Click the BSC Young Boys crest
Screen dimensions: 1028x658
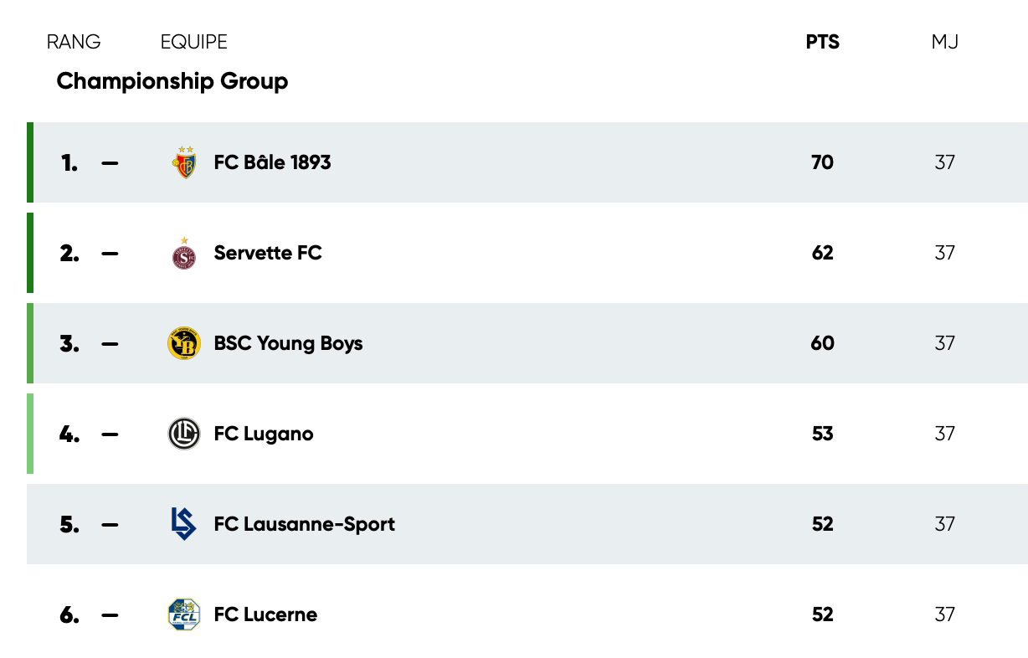point(184,344)
